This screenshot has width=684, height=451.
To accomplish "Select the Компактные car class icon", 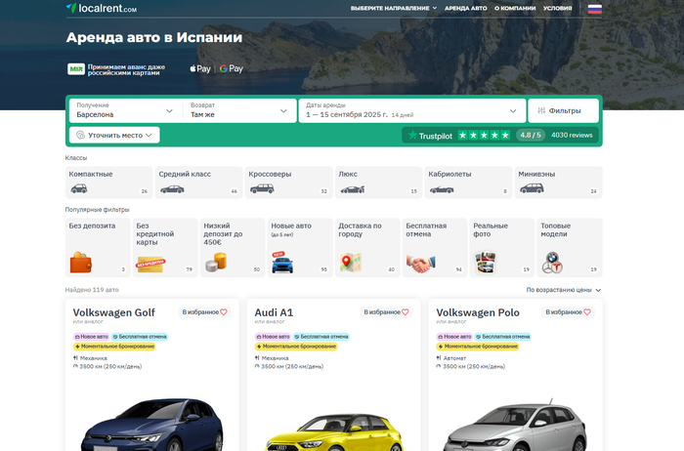I will click(x=79, y=188).
